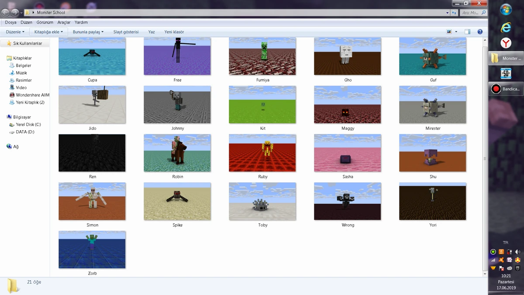This screenshot has width=524, height=295.
Task: Launch Yandex Browser from the desktop
Action: 505,43
